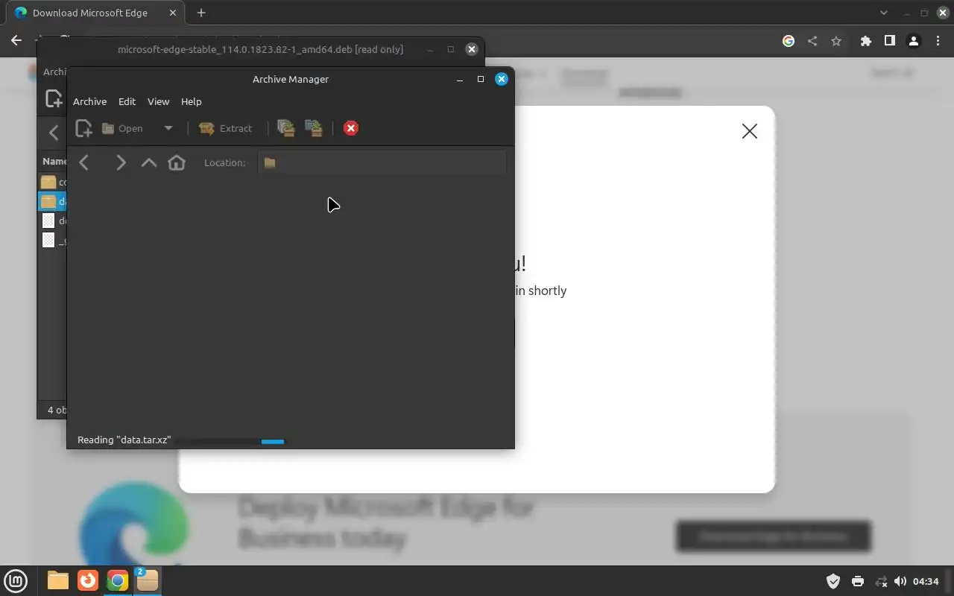Click the security shield tray icon
Screen dimensions: 954x596
(833, 581)
